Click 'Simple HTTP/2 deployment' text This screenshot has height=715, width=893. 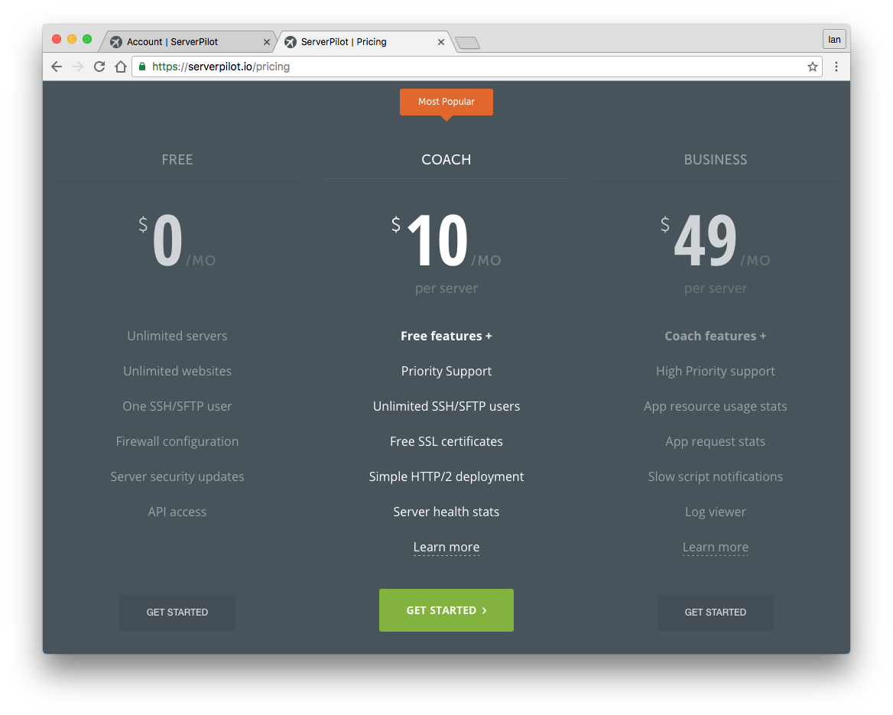[x=446, y=477]
